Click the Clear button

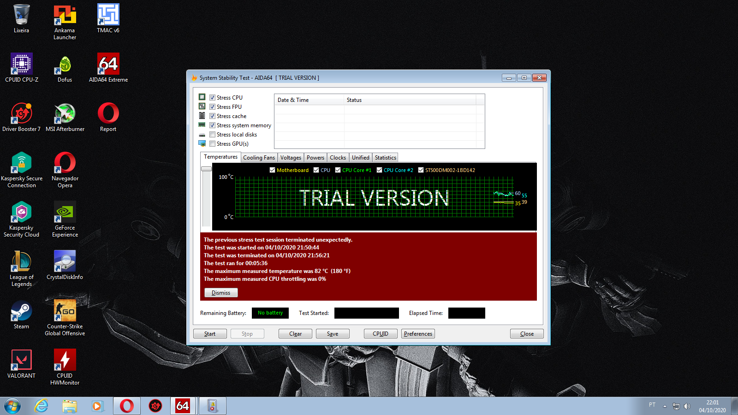tap(295, 334)
